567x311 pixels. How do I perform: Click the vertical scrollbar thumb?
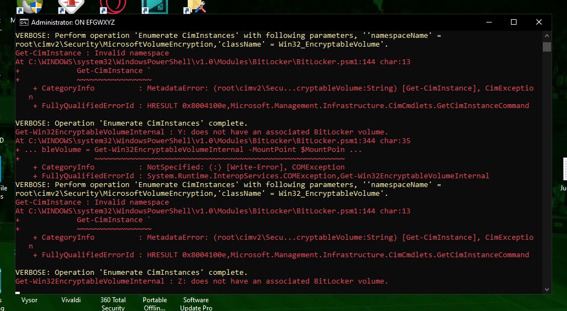click(547, 46)
